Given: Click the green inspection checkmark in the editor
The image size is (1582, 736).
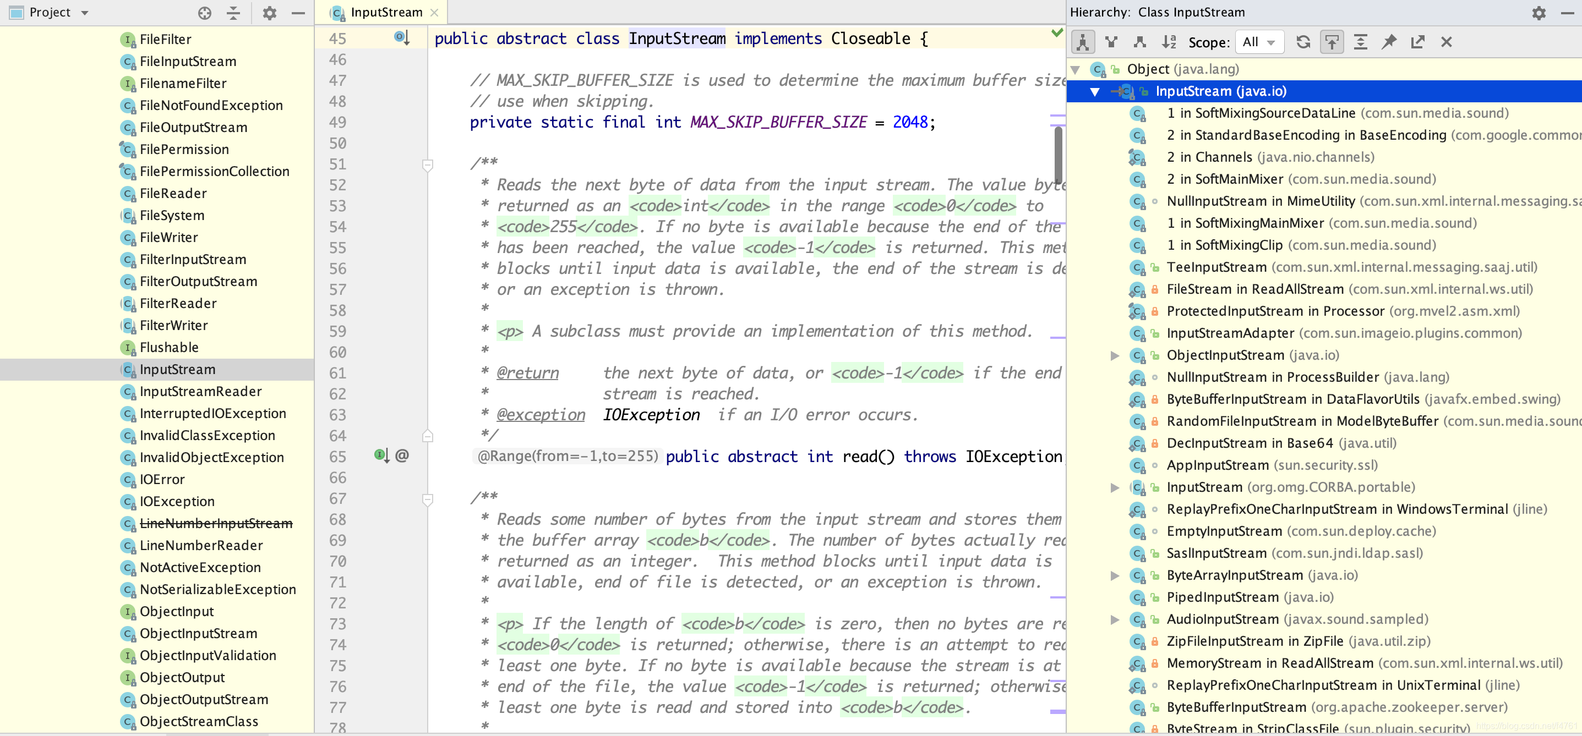Looking at the screenshot, I should pyautogui.click(x=1057, y=32).
